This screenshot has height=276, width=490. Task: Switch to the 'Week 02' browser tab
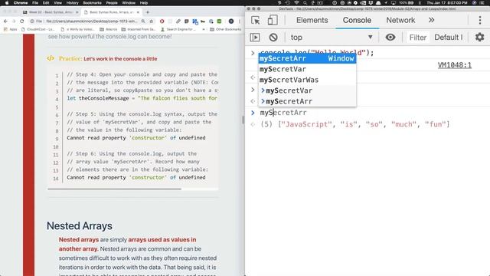[51, 12]
